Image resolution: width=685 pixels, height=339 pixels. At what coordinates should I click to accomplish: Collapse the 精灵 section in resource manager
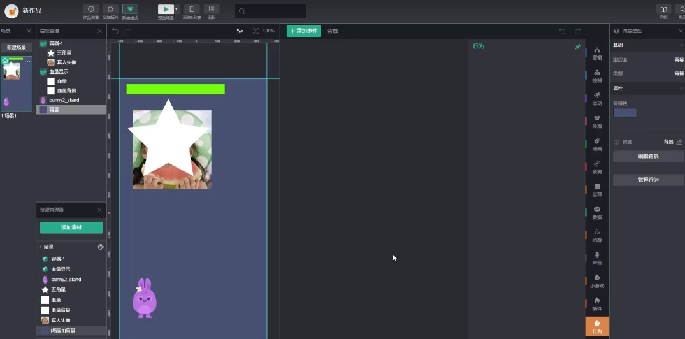[41, 247]
